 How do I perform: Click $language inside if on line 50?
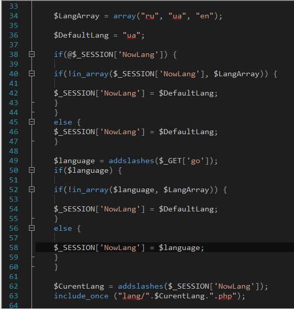point(88,171)
